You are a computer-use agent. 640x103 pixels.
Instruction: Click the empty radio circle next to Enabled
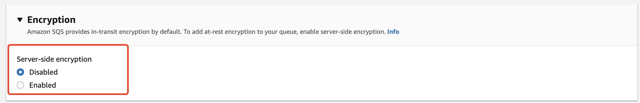tap(20, 85)
